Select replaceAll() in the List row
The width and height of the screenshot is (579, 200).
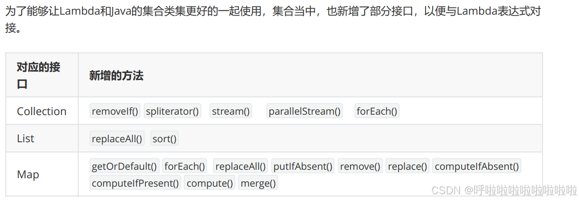point(117,139)
